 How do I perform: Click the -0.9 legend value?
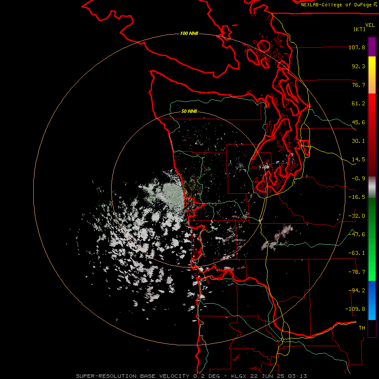click(x=358, y=179)
